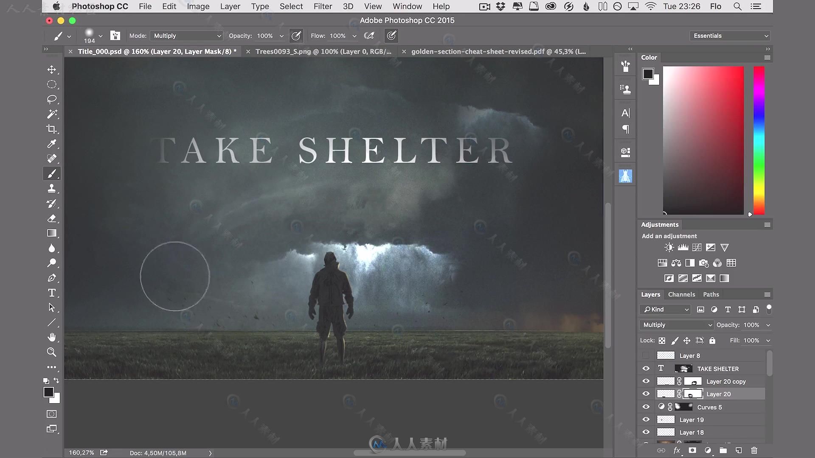Image resolution: width=815 pixels, height=458 pixels.
Task: Select the Healing Brush tool
Action: (52, 159)
